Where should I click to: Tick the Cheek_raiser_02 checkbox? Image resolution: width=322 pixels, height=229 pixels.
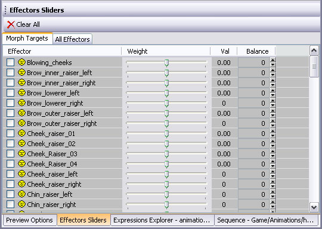pyautogui.click(x=10, y=143)
